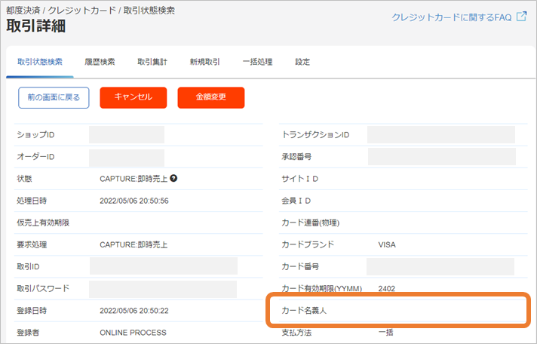Viewport: 537px width, 344px height.
Task: Select the 登録日時 value 2022/05/06 20:50:22
Action: coord(134,311)
